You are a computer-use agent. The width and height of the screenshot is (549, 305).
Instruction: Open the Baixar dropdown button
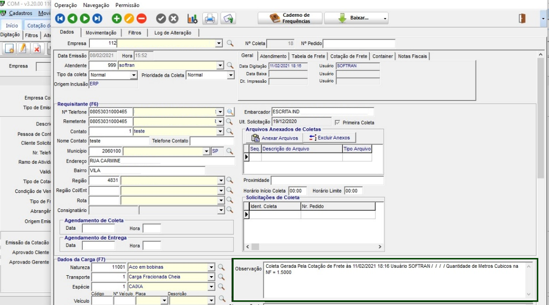click(x=356, y=18)
